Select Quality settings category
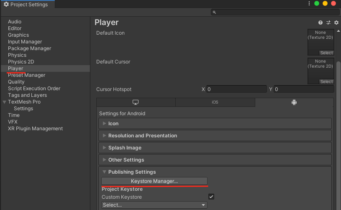This screenshot has height=210, width=341. (x=16, y=82)
